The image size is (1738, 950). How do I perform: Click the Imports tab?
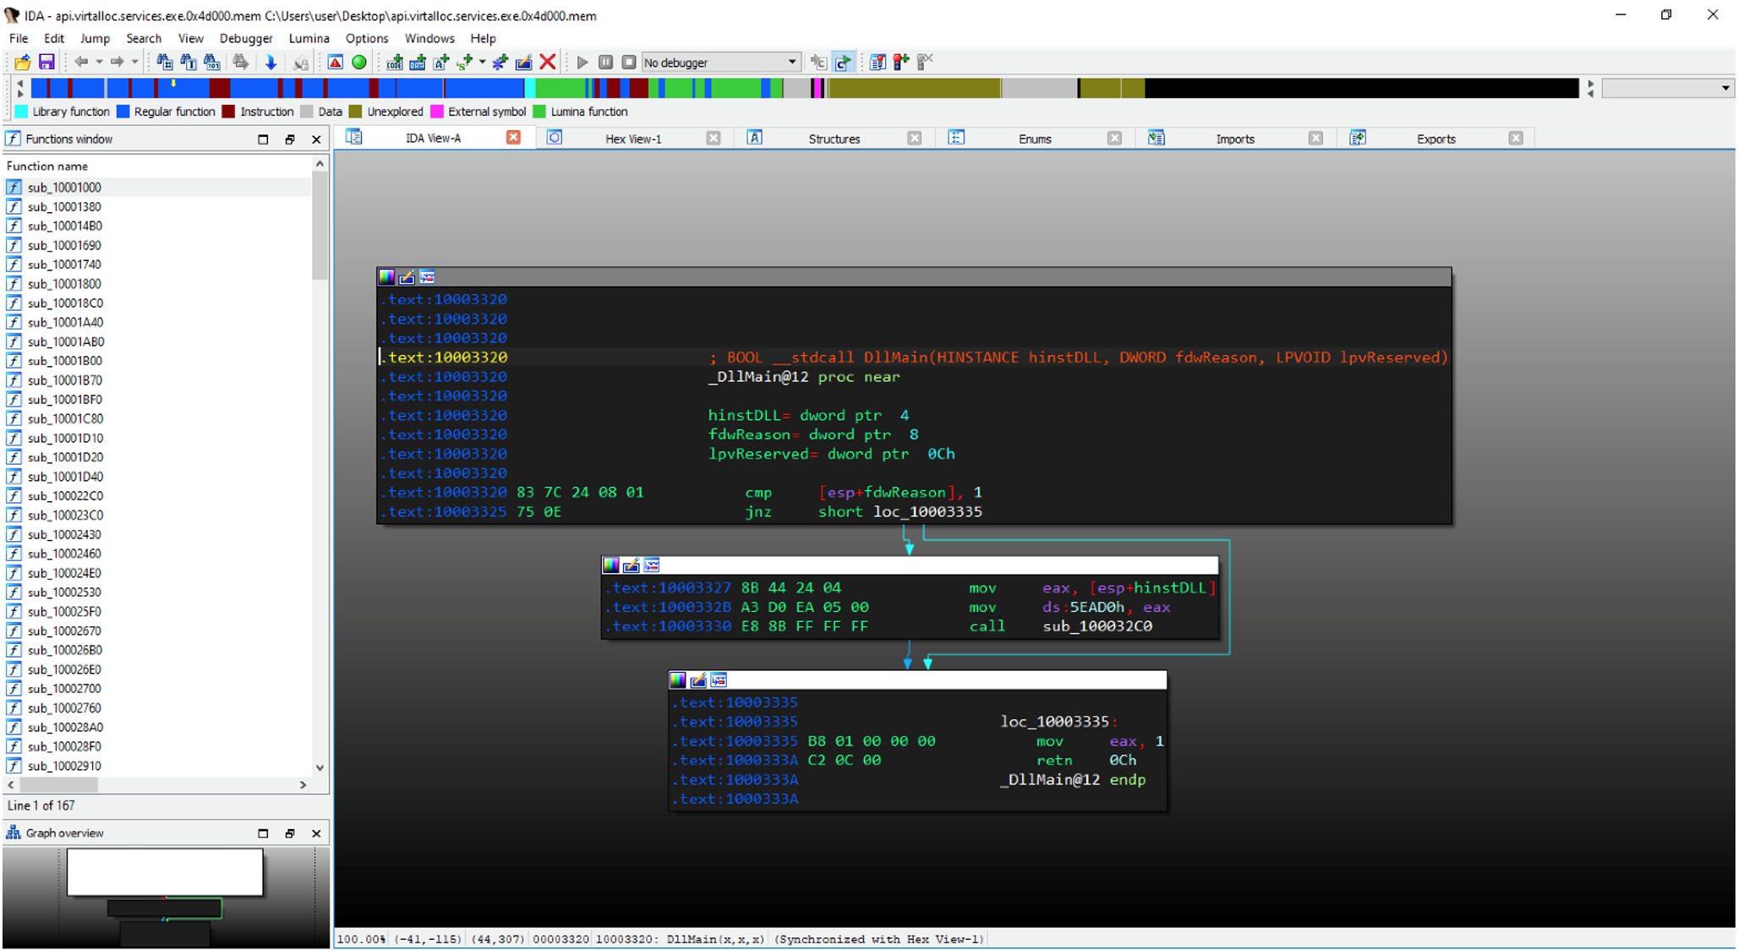(x=1234, y=138)
